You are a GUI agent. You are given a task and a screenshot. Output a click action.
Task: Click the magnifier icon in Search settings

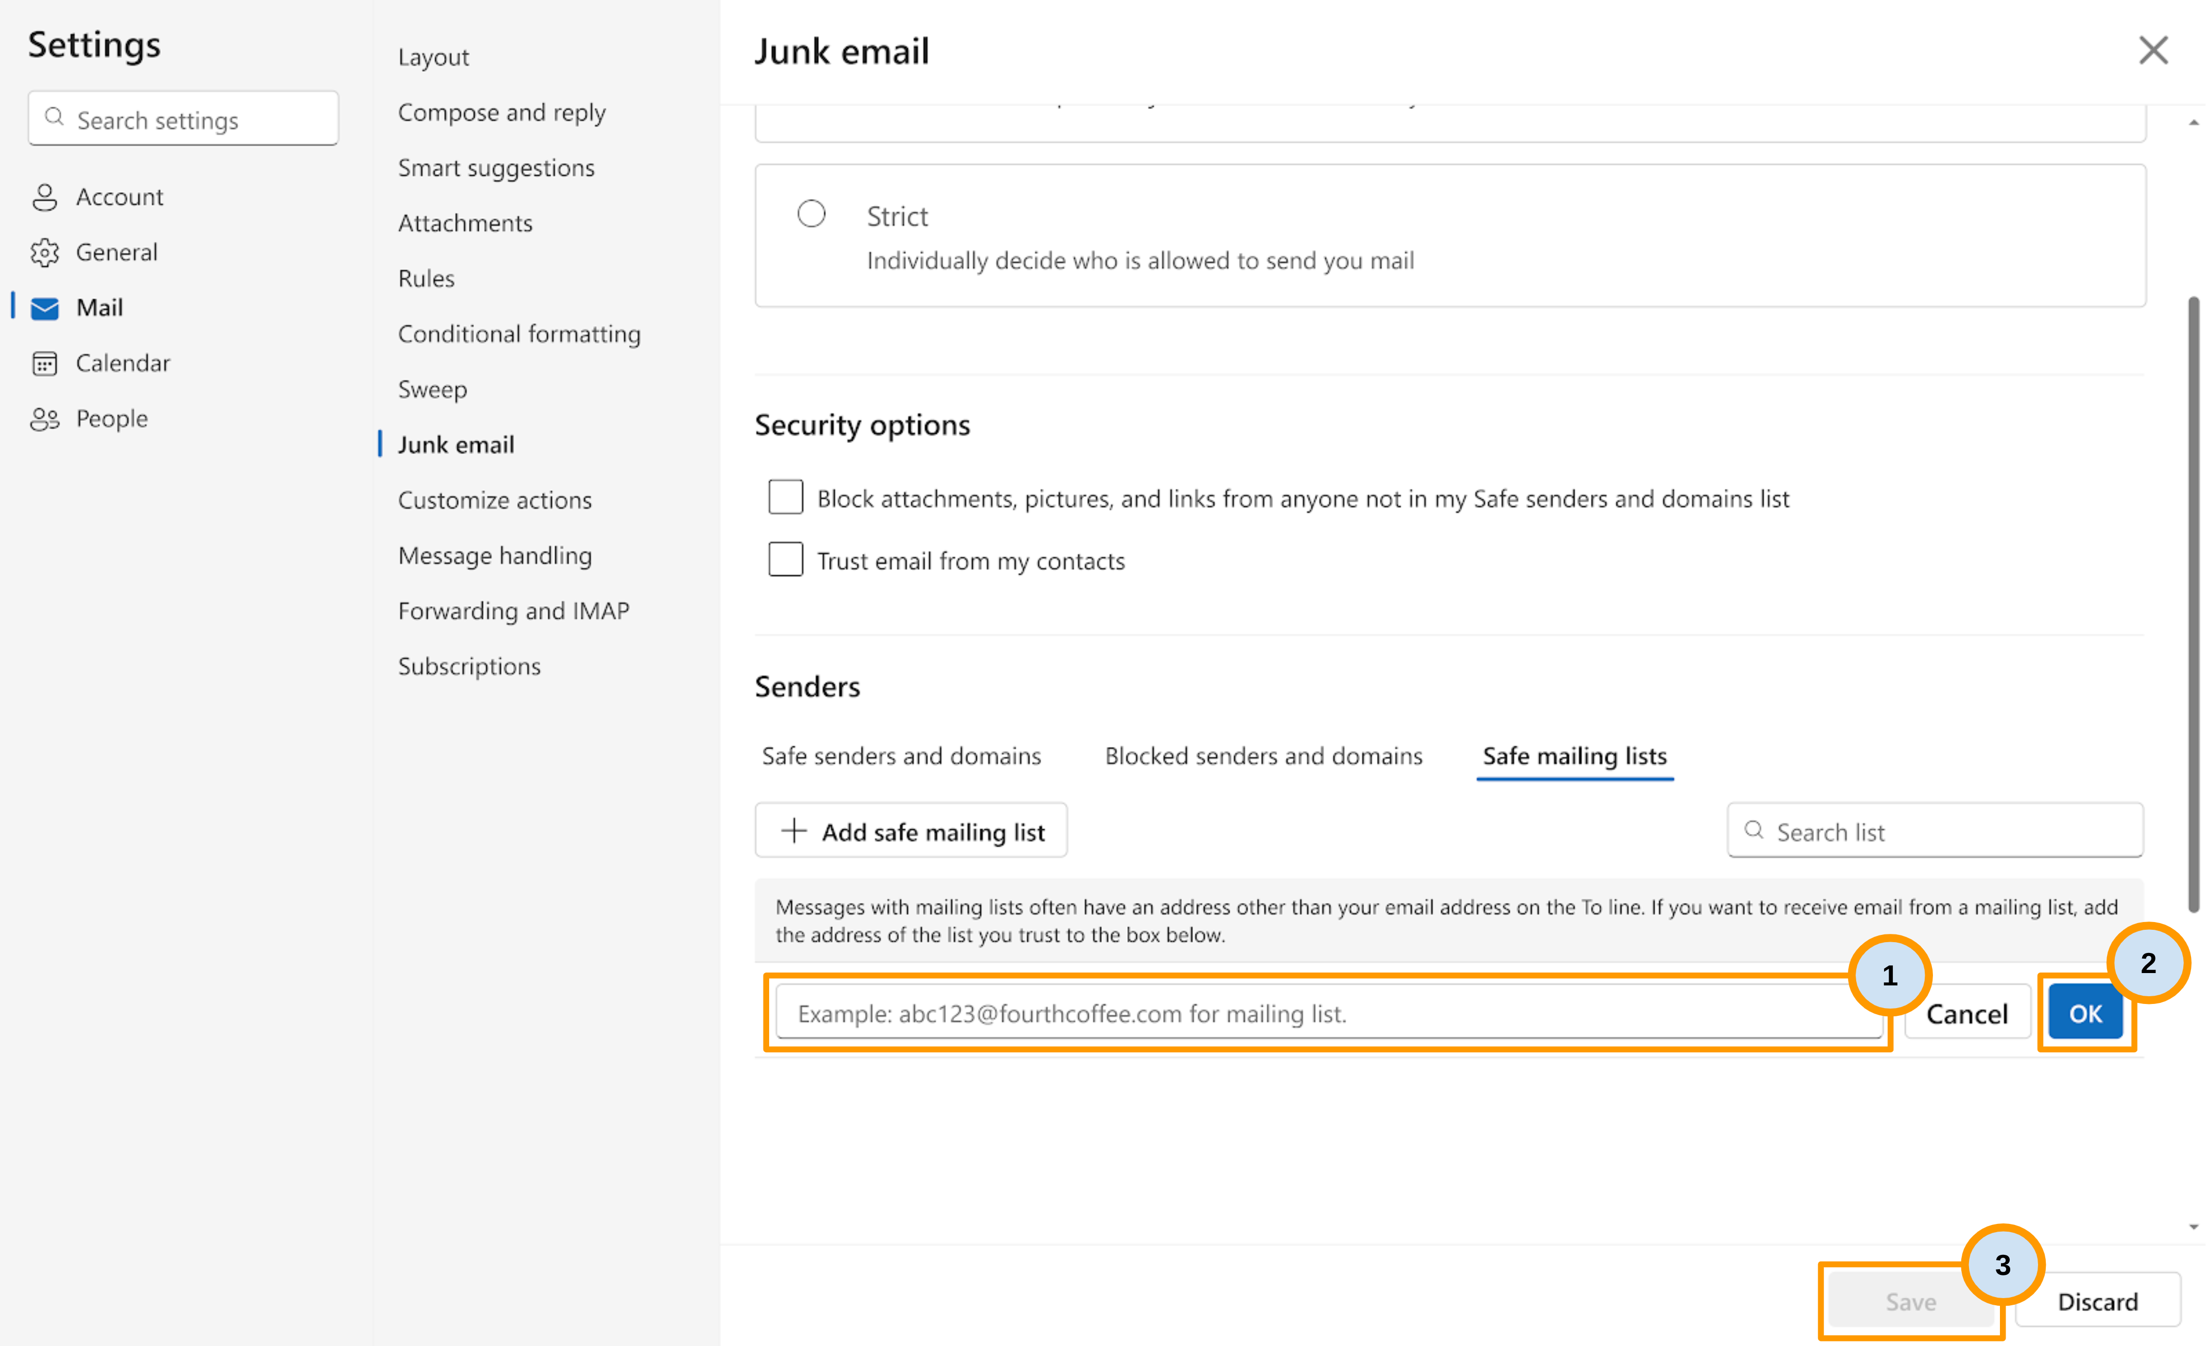[55, 117]
